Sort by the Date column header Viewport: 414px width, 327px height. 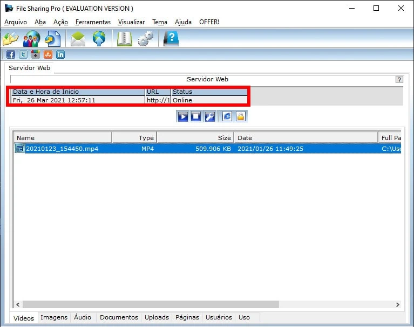pos(306,137)
